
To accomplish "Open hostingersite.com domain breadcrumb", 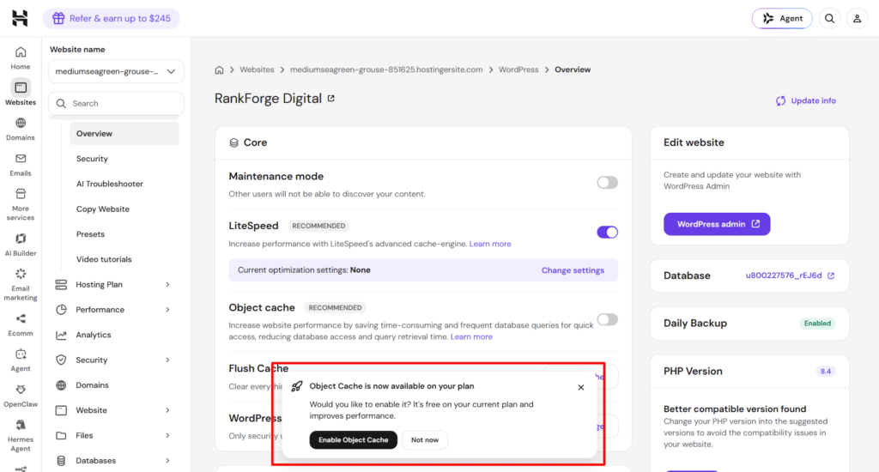I will click(386, 70).
